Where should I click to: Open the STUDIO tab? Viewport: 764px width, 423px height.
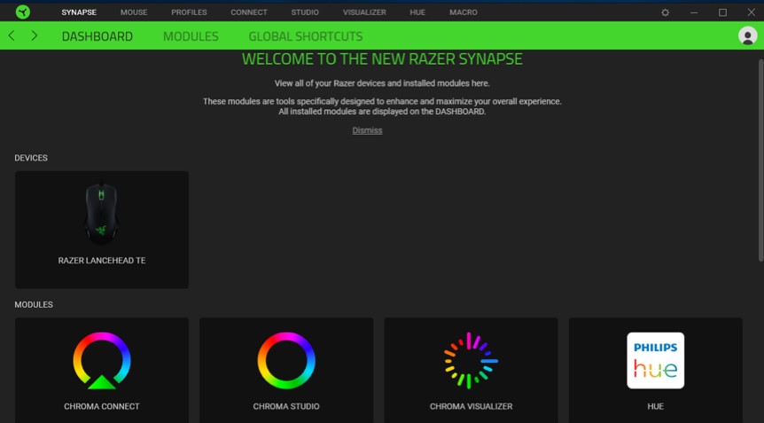(305, 12)
